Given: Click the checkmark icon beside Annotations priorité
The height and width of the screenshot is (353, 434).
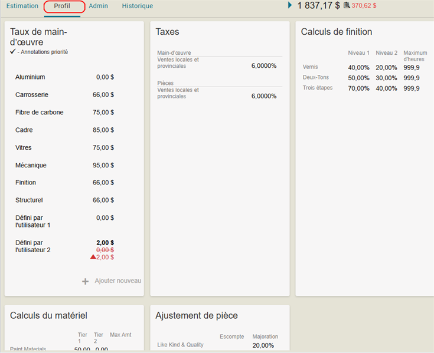Looking at the screenshot, I should coord(13,52).
